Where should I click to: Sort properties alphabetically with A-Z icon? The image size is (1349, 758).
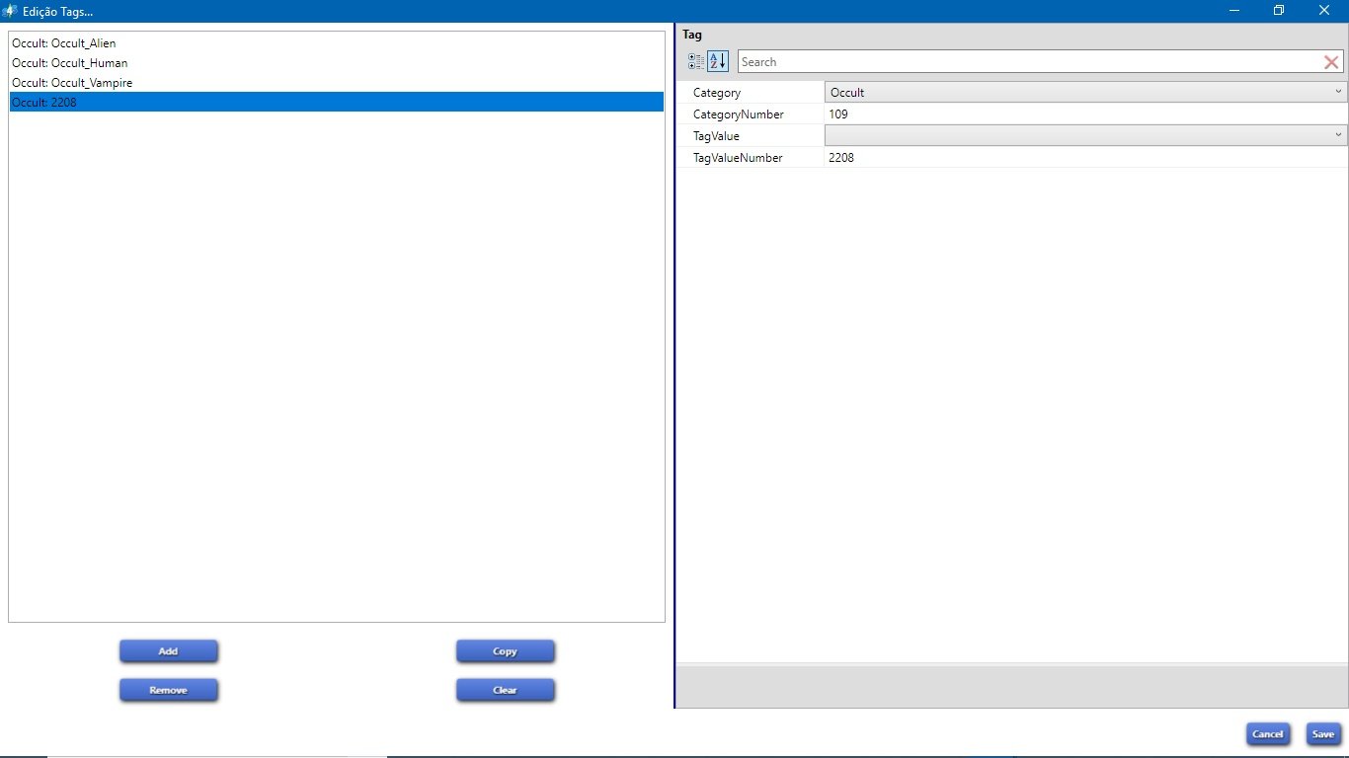pos(718,61)
